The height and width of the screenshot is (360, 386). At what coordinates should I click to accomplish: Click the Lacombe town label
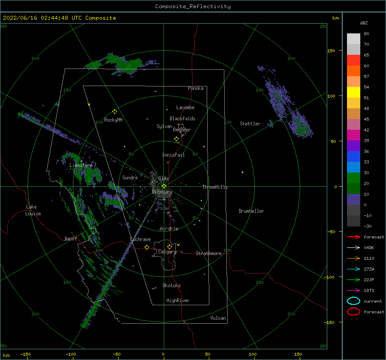click(185, 107)
